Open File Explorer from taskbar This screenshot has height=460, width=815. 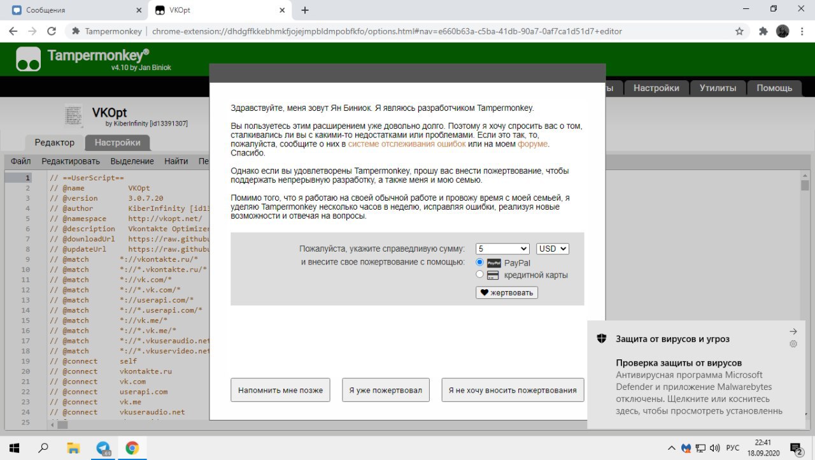click(73, 447)
